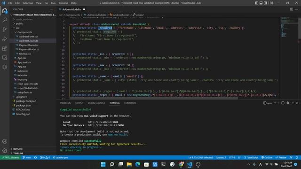Image resolution: width=301 pixels, height=169 pixels.
Task: Open the Search view in activity bar
Action: coord(5,20)
